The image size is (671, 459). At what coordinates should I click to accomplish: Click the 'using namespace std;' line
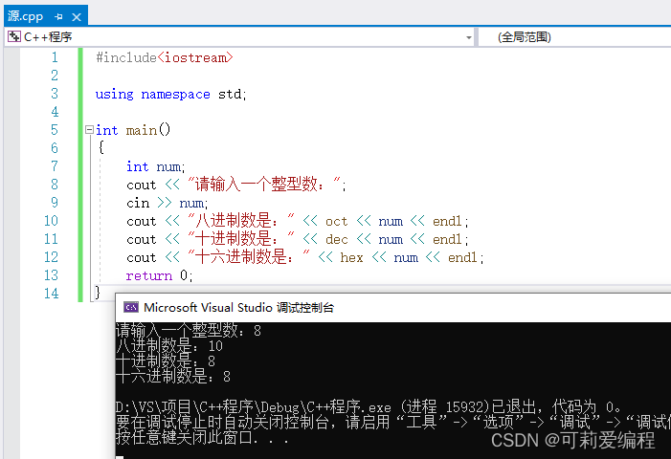(170, 94)
